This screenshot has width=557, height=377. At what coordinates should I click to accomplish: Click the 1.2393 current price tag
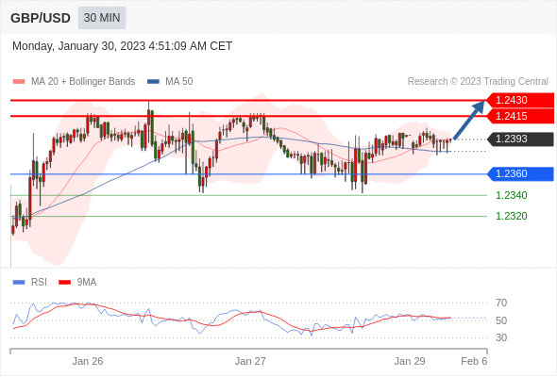pos(520,139)
